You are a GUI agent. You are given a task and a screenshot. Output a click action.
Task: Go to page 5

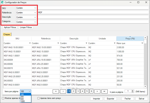[87, 91]
